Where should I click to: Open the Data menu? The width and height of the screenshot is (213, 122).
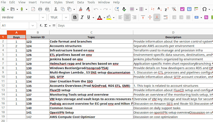coord(81,2)
